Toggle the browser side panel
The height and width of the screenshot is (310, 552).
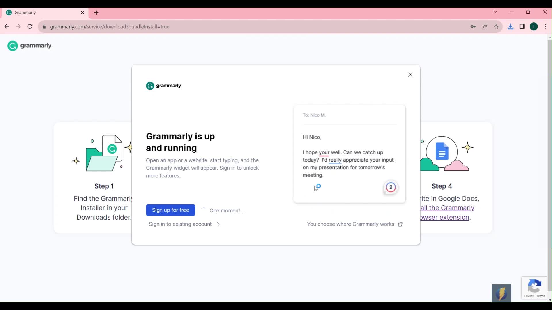click(522, 27)
